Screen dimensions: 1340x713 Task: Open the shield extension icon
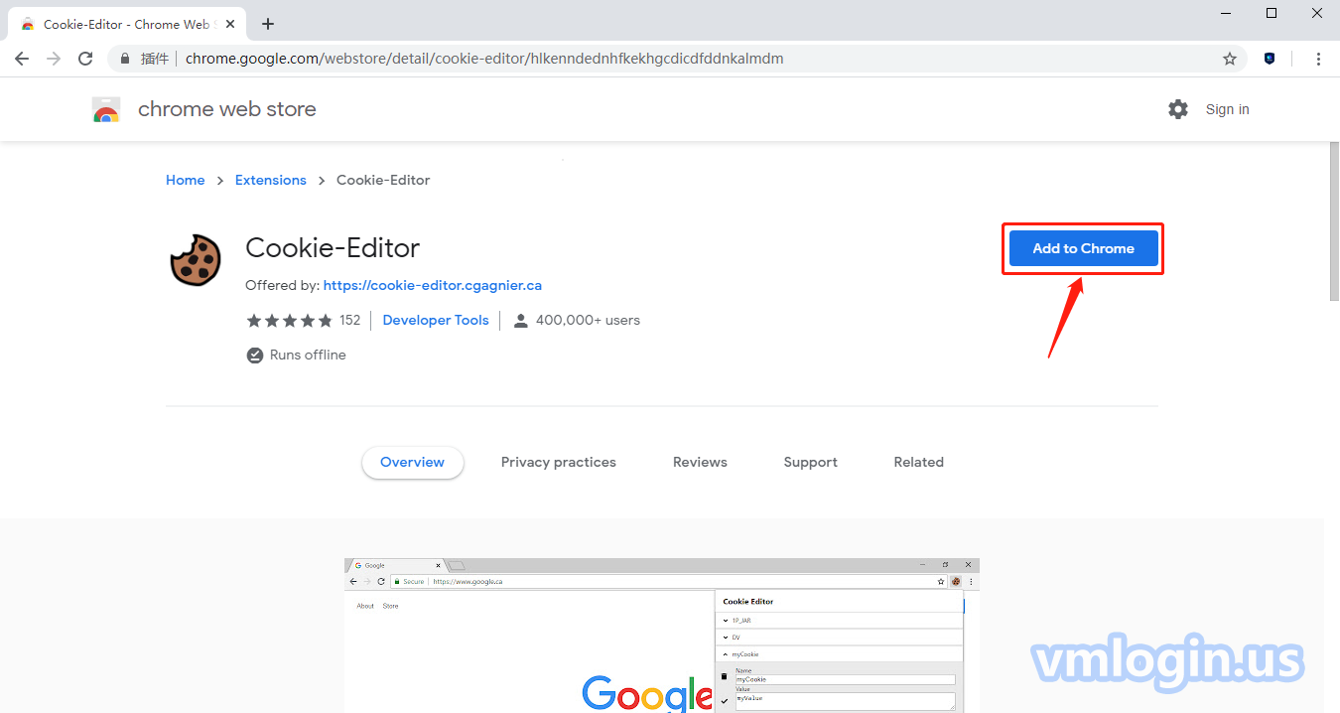pos(1270,59)
